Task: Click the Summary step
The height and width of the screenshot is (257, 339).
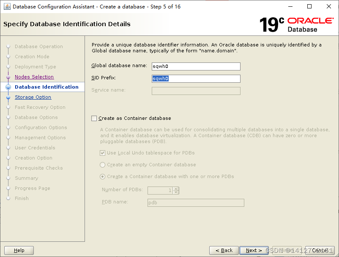Action: tap(26, 178)
